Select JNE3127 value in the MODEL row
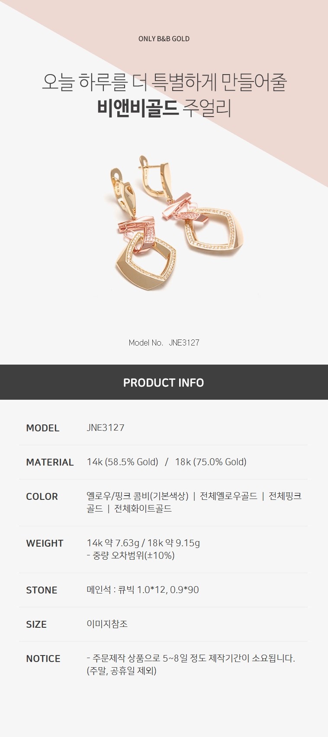Viewport: 328px width, 737px height. click(x=106, y=428)
